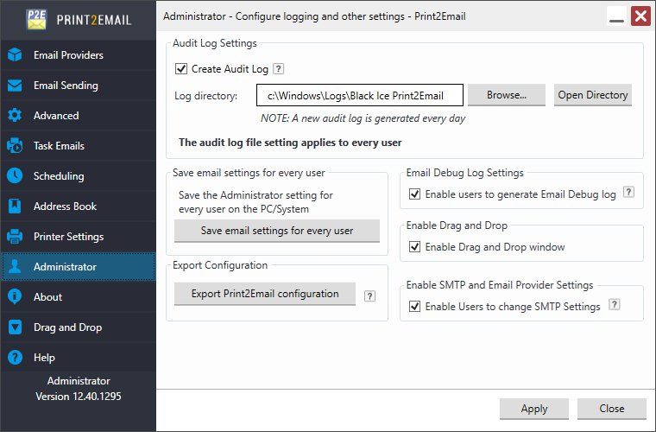
Task: Click the Apply button
Action: point(533,409)
